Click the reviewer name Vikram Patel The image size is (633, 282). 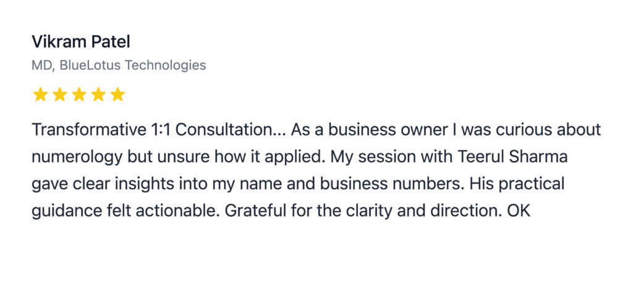click(81, 42)
